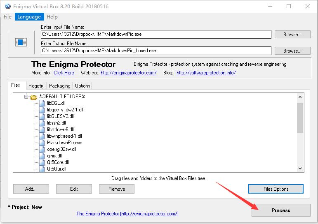Maximize the Enigma Virtual Box window

(289, 6)
